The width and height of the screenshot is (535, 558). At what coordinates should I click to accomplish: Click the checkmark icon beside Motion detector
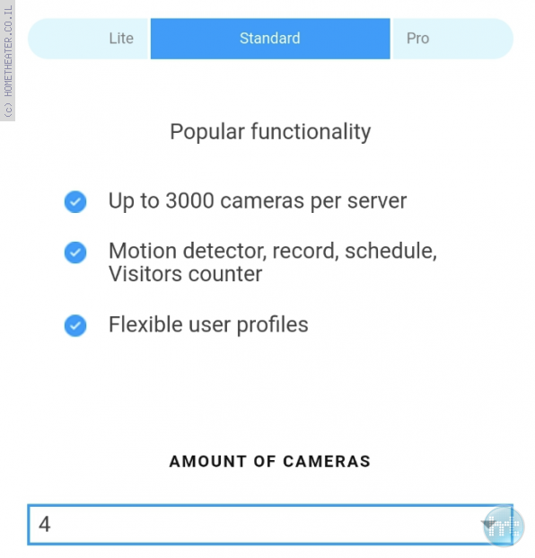click(75, 252)
